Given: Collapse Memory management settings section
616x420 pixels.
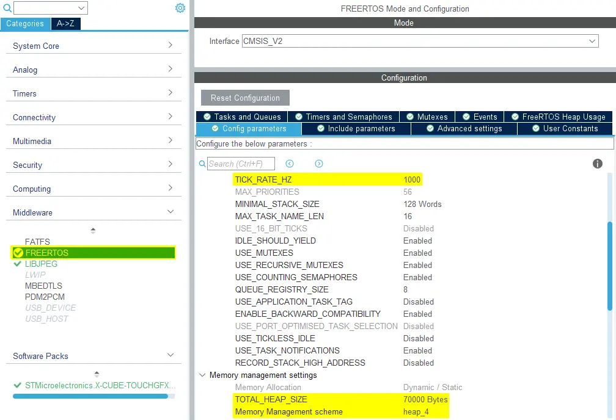Looking at the screenshot, I should (x=203, y=375).
